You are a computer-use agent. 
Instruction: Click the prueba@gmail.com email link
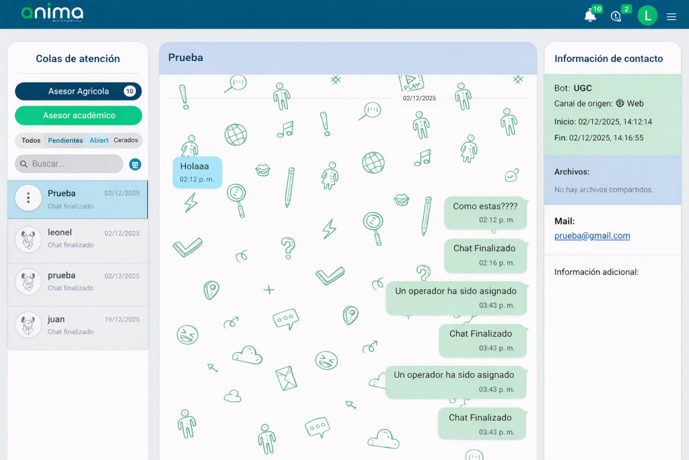click(x=592, y=236)
